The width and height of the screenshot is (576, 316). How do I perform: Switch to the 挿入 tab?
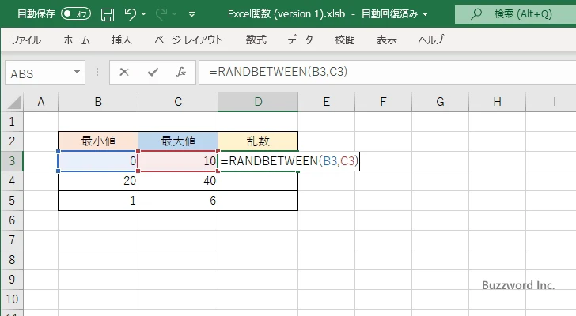[122, 39]
